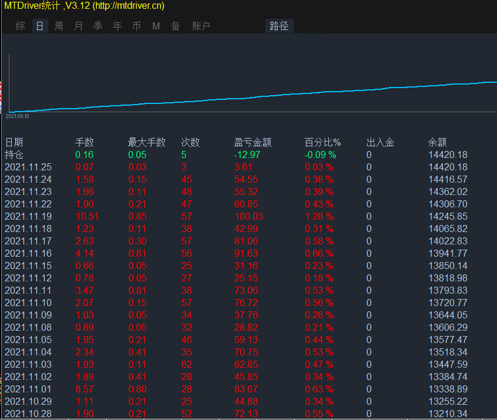497x420 pixels.
Task: Click the 81.06 profit amount
Action: (246, 241)
